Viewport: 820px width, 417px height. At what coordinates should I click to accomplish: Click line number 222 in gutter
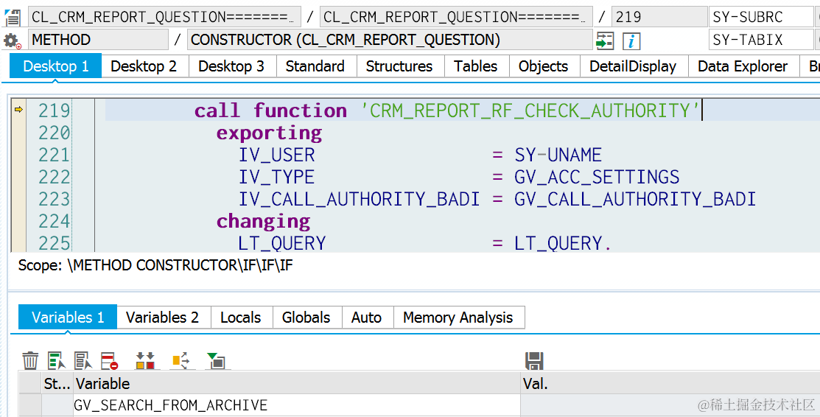(x=54, y=177)
